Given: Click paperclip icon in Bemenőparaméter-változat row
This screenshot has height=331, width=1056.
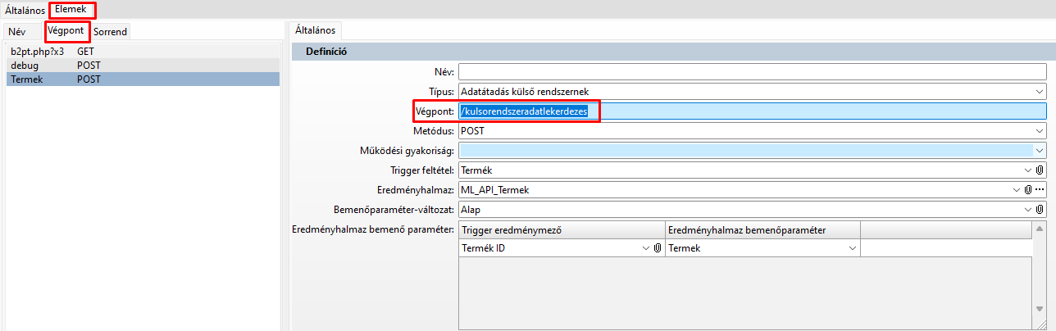Looking at the screenshot, I should pyautogui.click(x=1040, y=210).
